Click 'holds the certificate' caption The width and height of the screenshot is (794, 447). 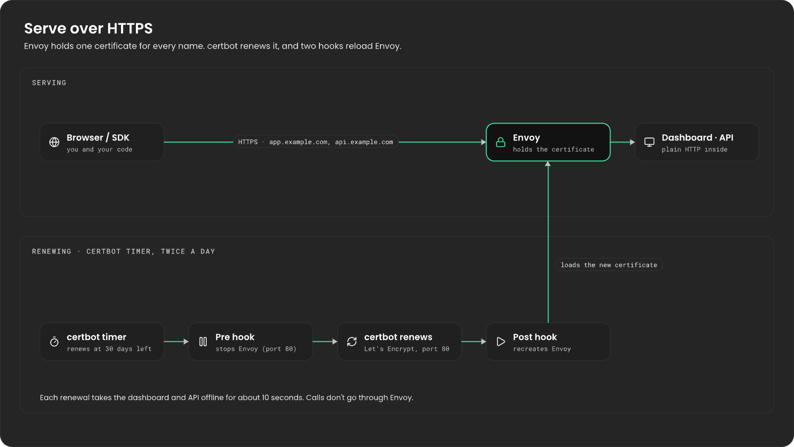pyautogui.click(x=553, y=149)
